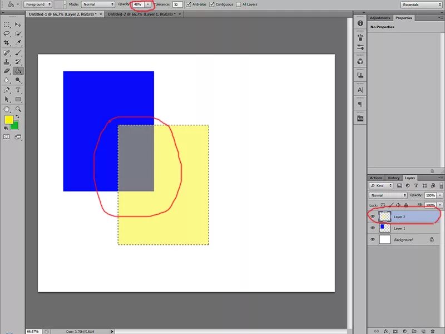Swap foreground and background colors
Image resolution: width=445 pixels, height=334 pixels.
(17, 116)
